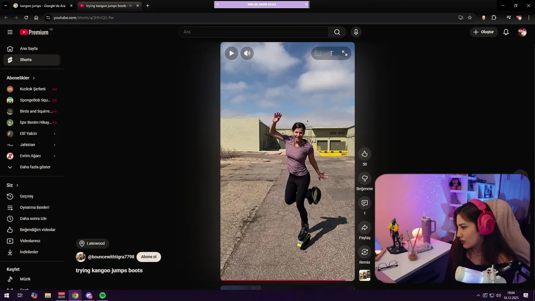Open Daha sonra izle list

point(32,219)
